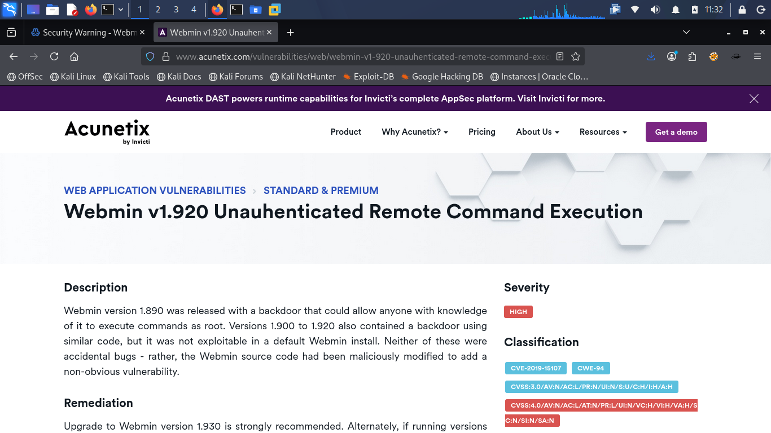The image size is (771, 433).
Task: Switch to workspace 3
Action: (x=176, y=10)
